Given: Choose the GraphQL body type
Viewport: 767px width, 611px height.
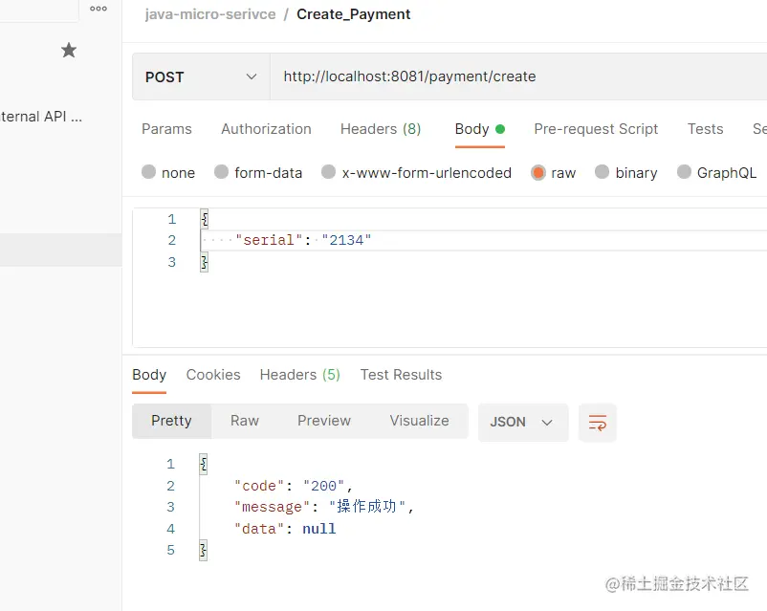Looking at the screenshot, I should click(x=684, y=172).
